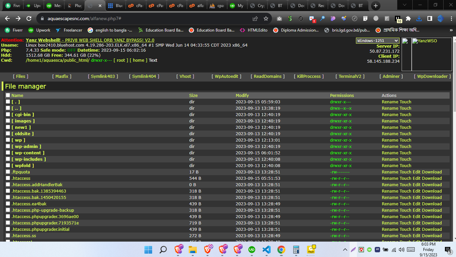
Task: Toggle the browser side panel icon
Action: tap(430, 19)
